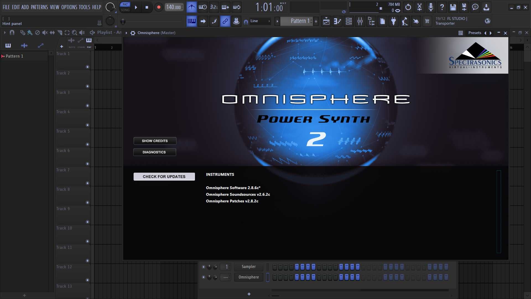
Task: Open the FILE menu
Action: click(6, 7)
